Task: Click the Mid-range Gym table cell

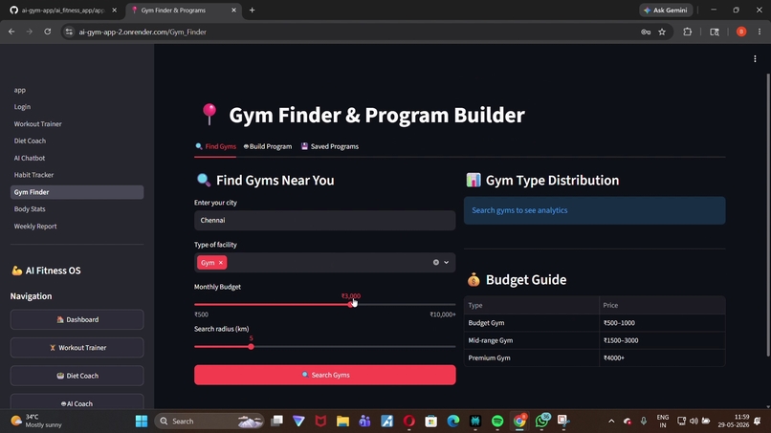Action: (532, 340)
